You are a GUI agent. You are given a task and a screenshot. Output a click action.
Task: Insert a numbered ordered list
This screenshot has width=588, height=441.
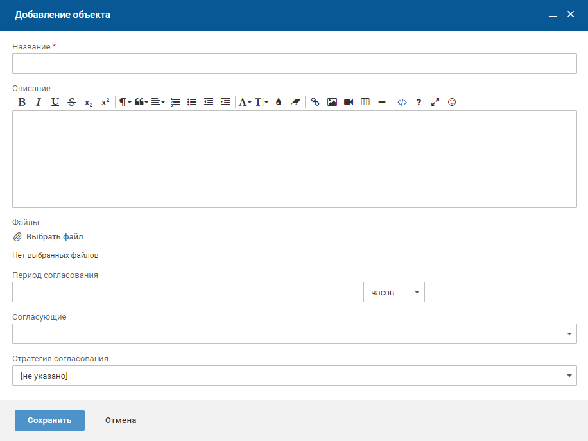pyautogui.click(x=175, y=102)
